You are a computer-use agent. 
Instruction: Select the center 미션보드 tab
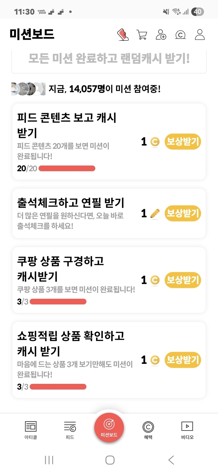tap(109, 427)
